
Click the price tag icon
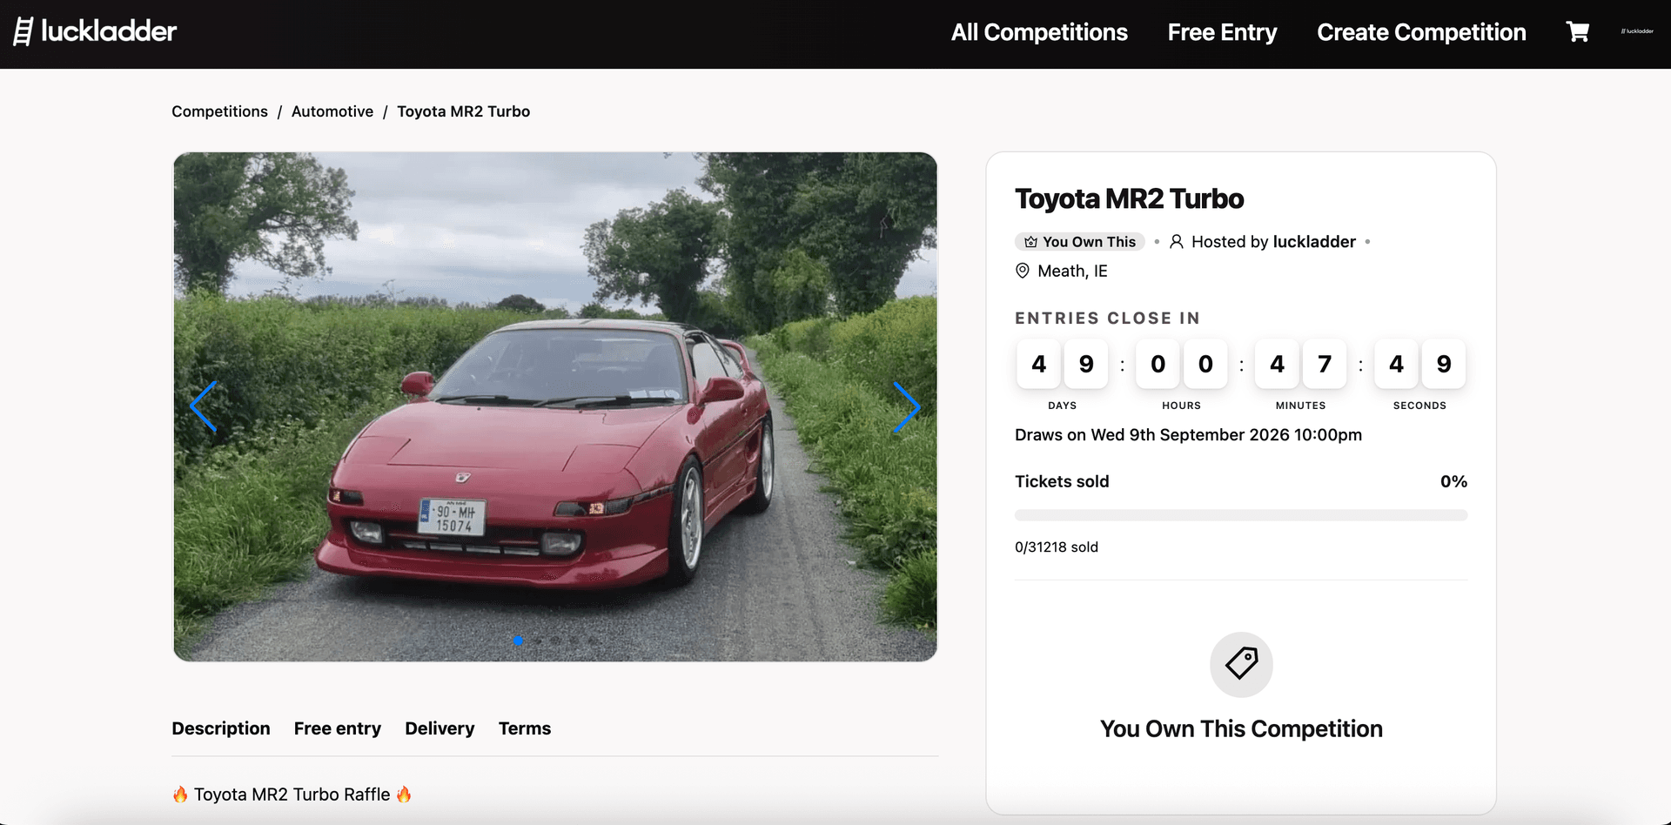coord(1241,664)
